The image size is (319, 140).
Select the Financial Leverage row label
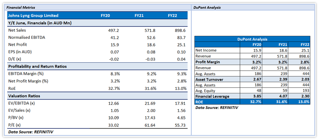click(212, 96)
